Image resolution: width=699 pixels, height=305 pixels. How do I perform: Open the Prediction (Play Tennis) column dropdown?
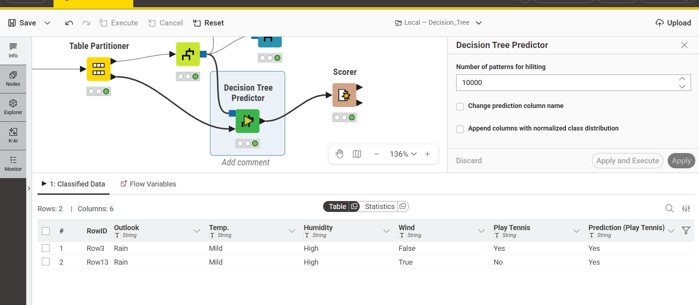coord(671,231)
